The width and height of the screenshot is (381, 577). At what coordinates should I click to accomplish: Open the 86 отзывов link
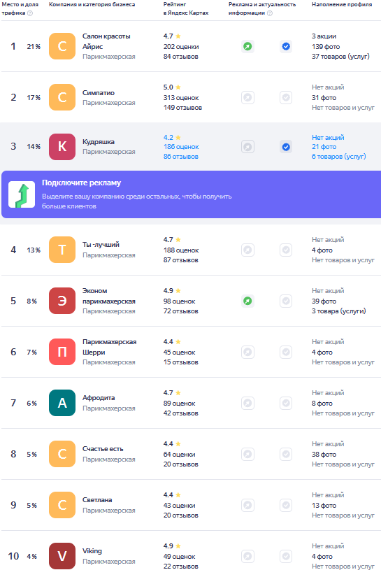[x=181, y=157]
